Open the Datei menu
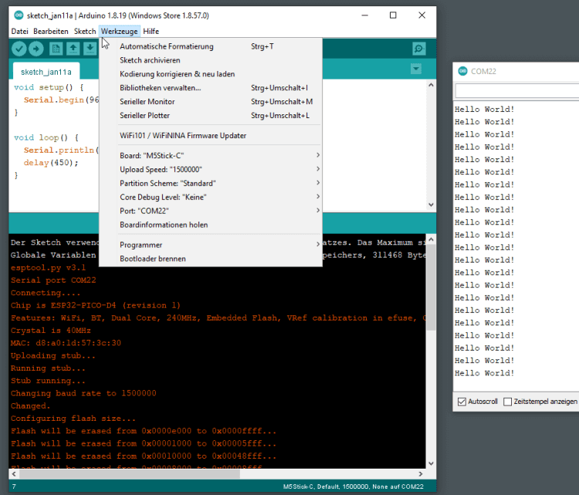 [19, 31]
